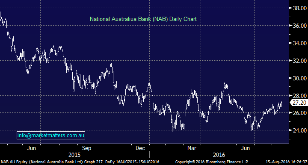Viewport: 308px width, 165px height.
Task: Click the 32.00 price axis label
Action: tap(300, 61)
